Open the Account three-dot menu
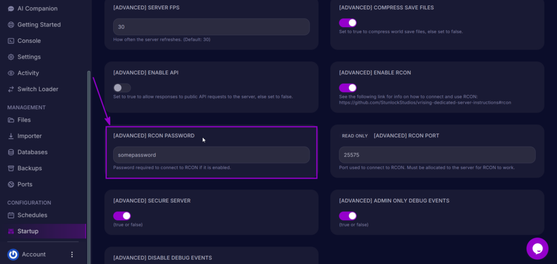The height and width of the screenshot is (264, 557). (72, 254)
